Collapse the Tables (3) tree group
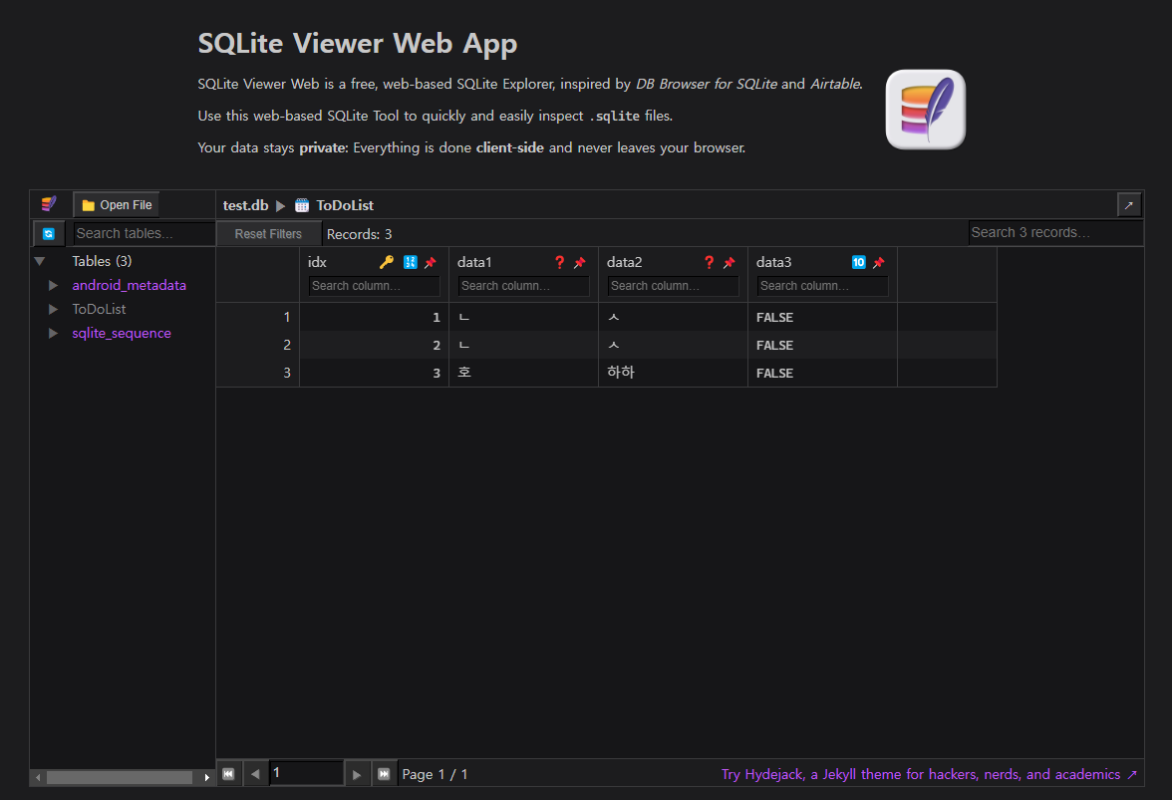The width and height of the screenshot is (1172, 800). click(40, 261)
